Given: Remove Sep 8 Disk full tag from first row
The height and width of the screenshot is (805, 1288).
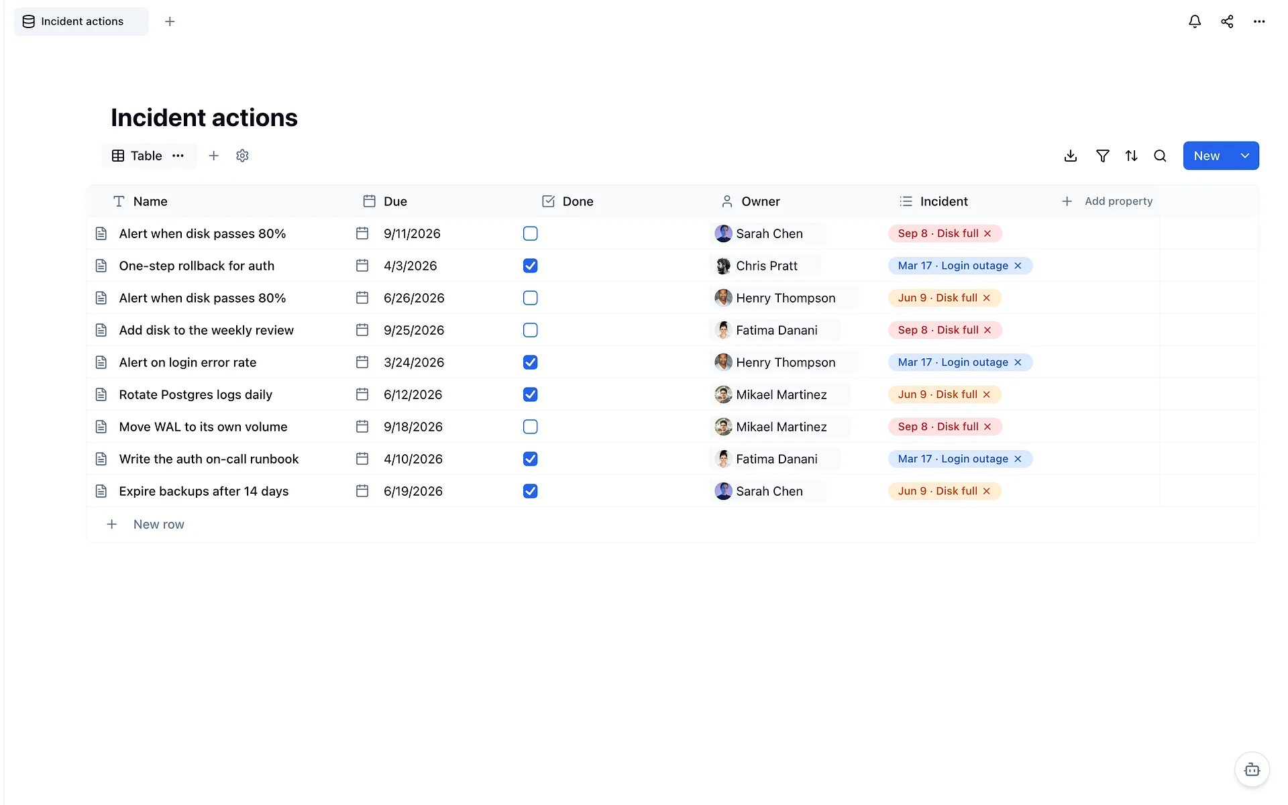Looking at the screenshot, I should click(987, 233).
